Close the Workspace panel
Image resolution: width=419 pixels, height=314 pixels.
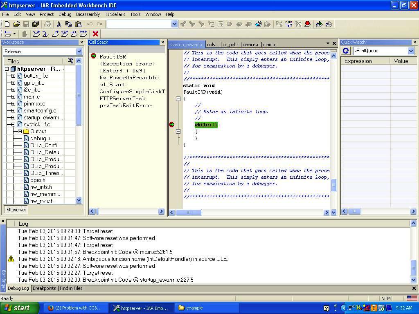point(82,42)
